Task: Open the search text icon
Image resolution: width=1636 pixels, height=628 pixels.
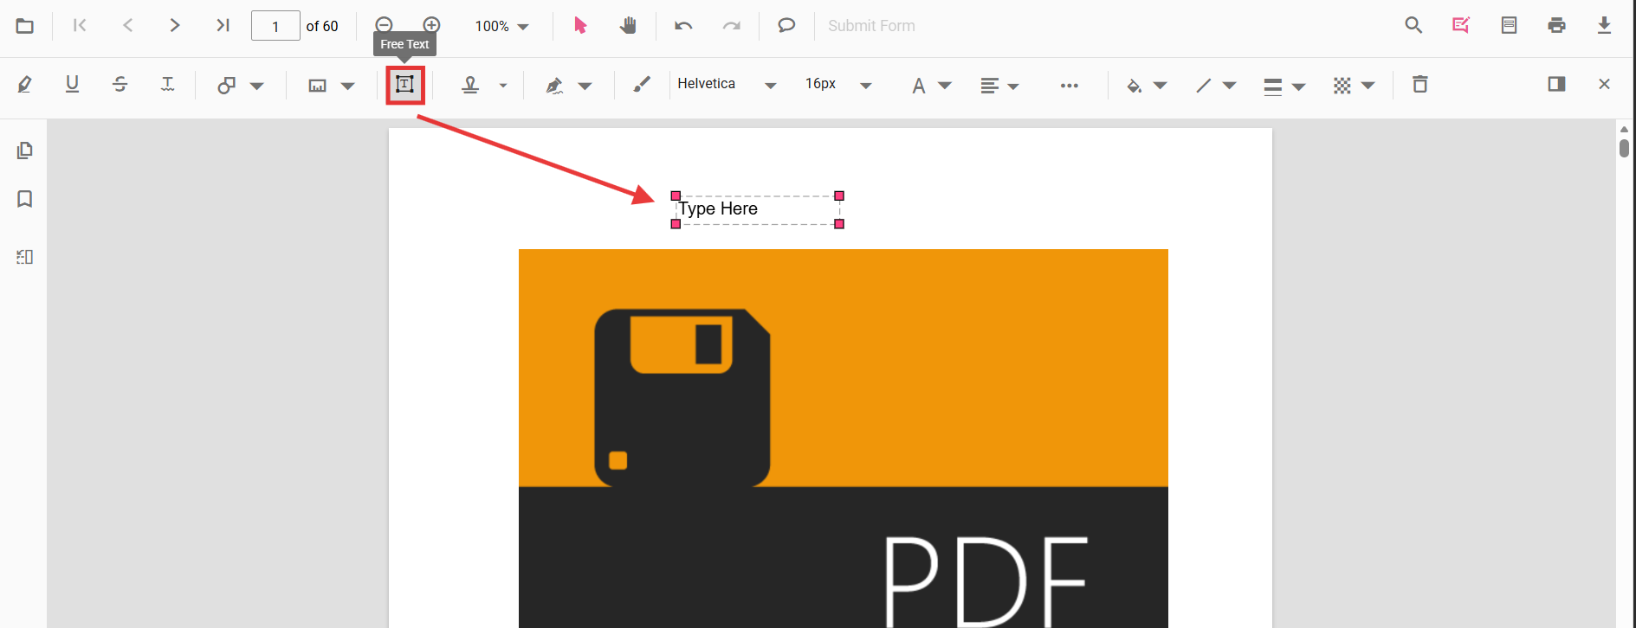Action: click(1413, 26)
